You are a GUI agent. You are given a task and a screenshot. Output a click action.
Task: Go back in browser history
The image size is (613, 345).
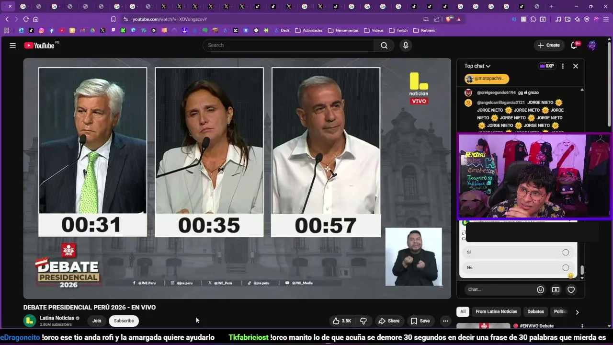[x=7, y=19]
